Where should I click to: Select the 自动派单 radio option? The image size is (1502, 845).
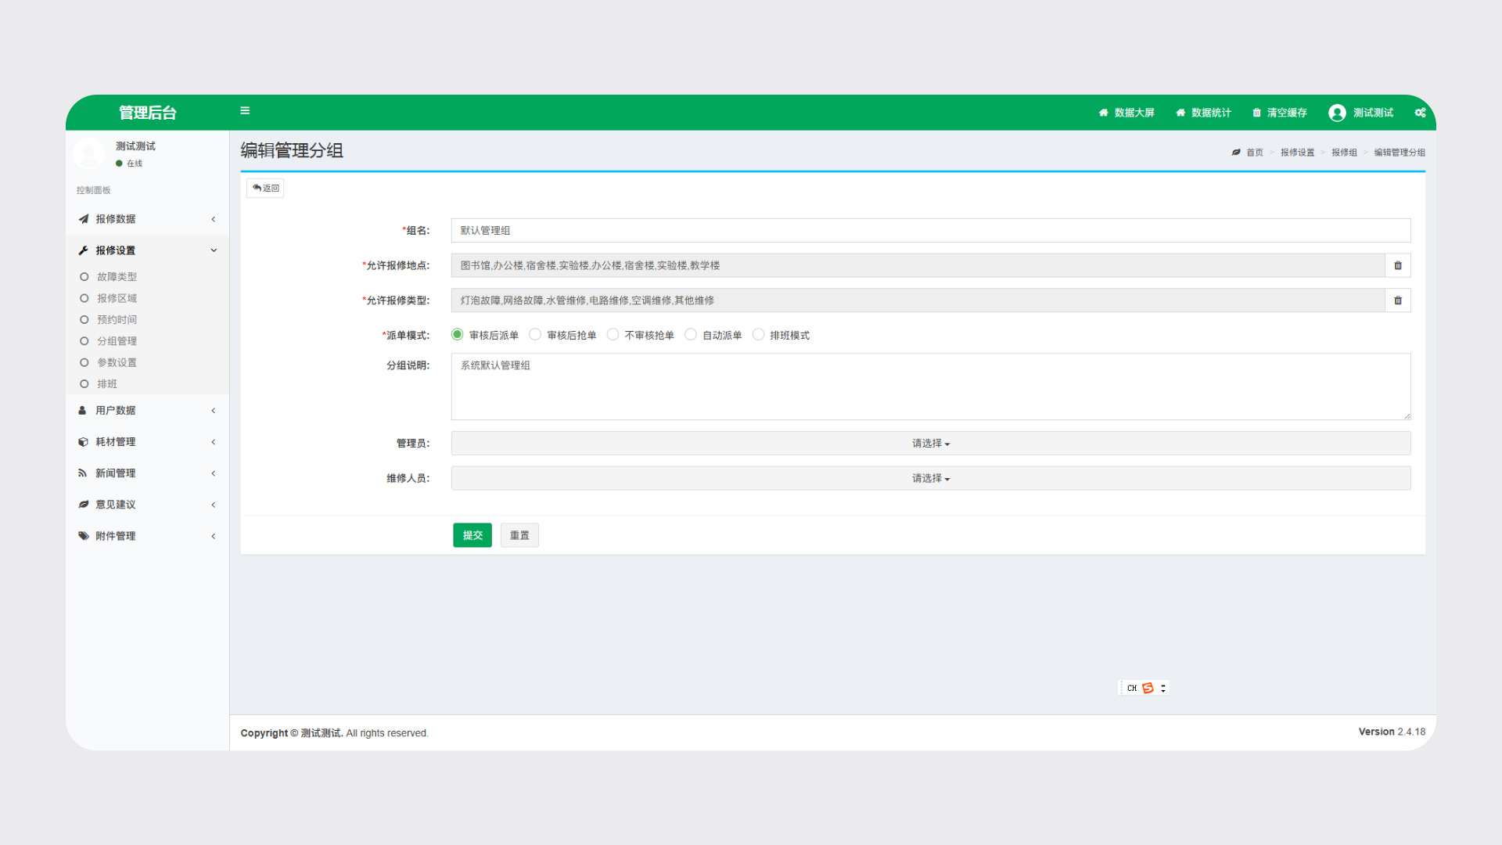[x=691, y=335]
